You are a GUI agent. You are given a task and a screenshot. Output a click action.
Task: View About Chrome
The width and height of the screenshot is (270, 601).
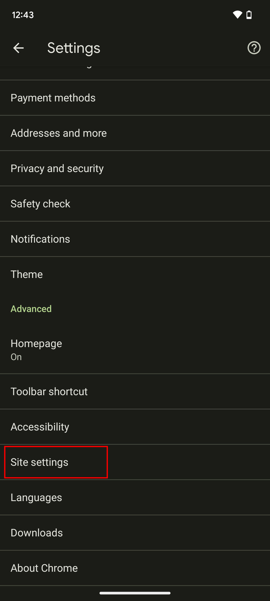[44, 568]
